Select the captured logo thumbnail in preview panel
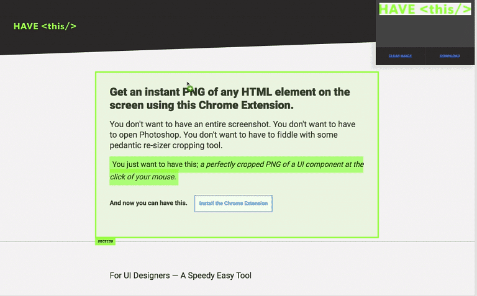Viewport: 477px width, 296px height. [425, 9]
